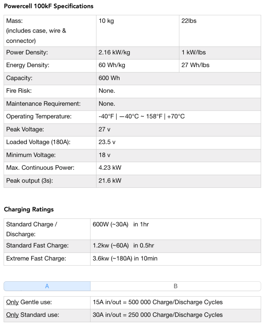Screen dimensions: 265x327
Task: Click the Charging Ratings heading
Action: coord(29,209)
